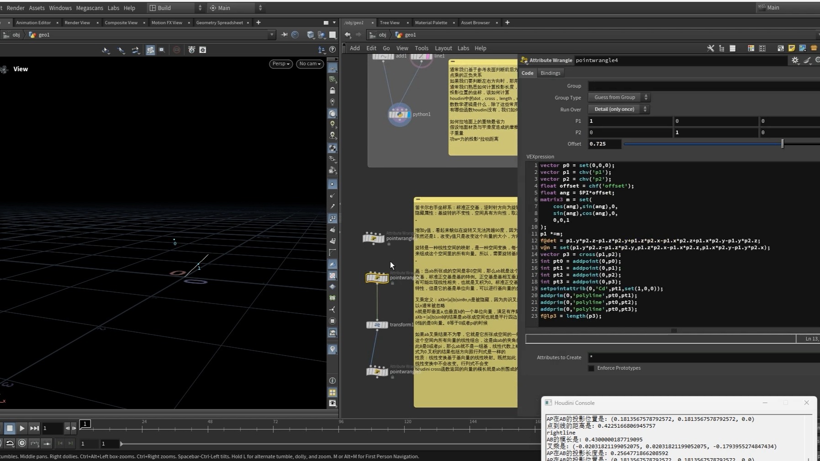
Task: Switch to the Bindings tab
Action: pyautogui.click(x=550, y=73)
